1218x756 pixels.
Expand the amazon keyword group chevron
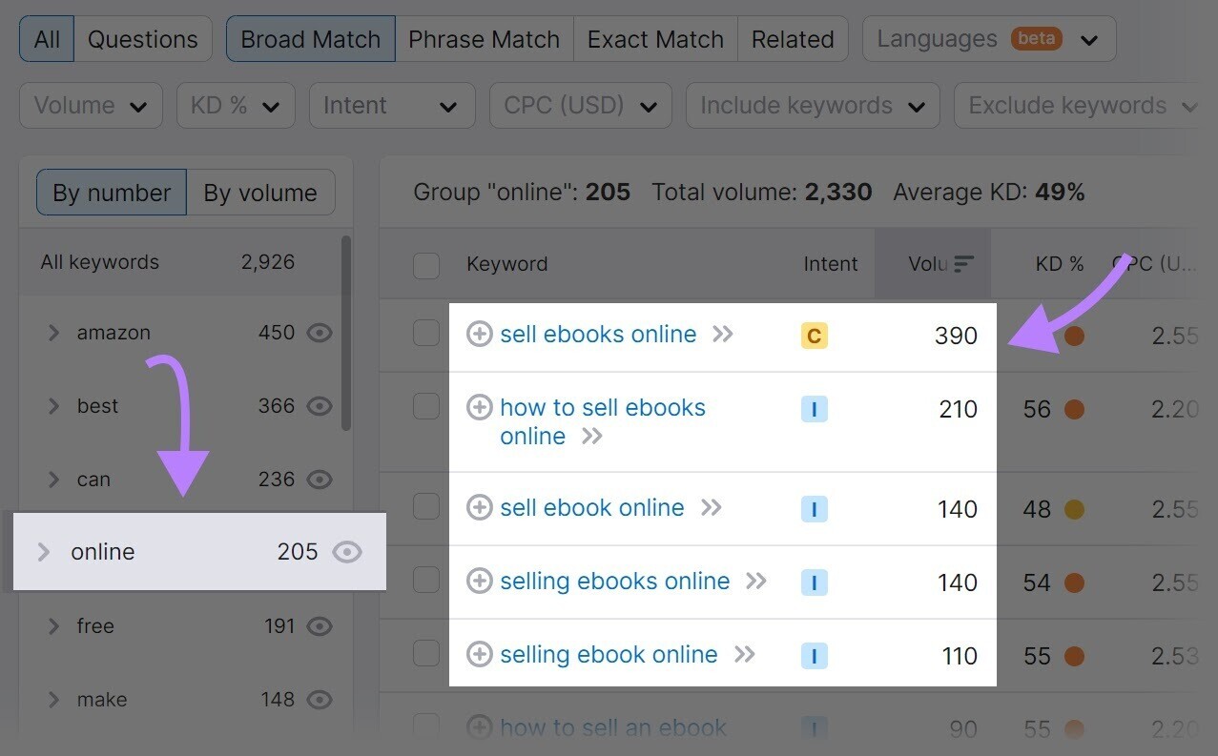(53, 333)
